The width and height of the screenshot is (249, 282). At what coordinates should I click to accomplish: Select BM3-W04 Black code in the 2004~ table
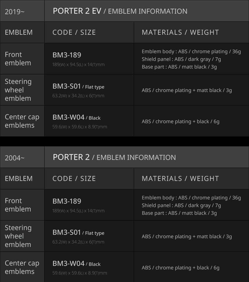coord(76,263)
